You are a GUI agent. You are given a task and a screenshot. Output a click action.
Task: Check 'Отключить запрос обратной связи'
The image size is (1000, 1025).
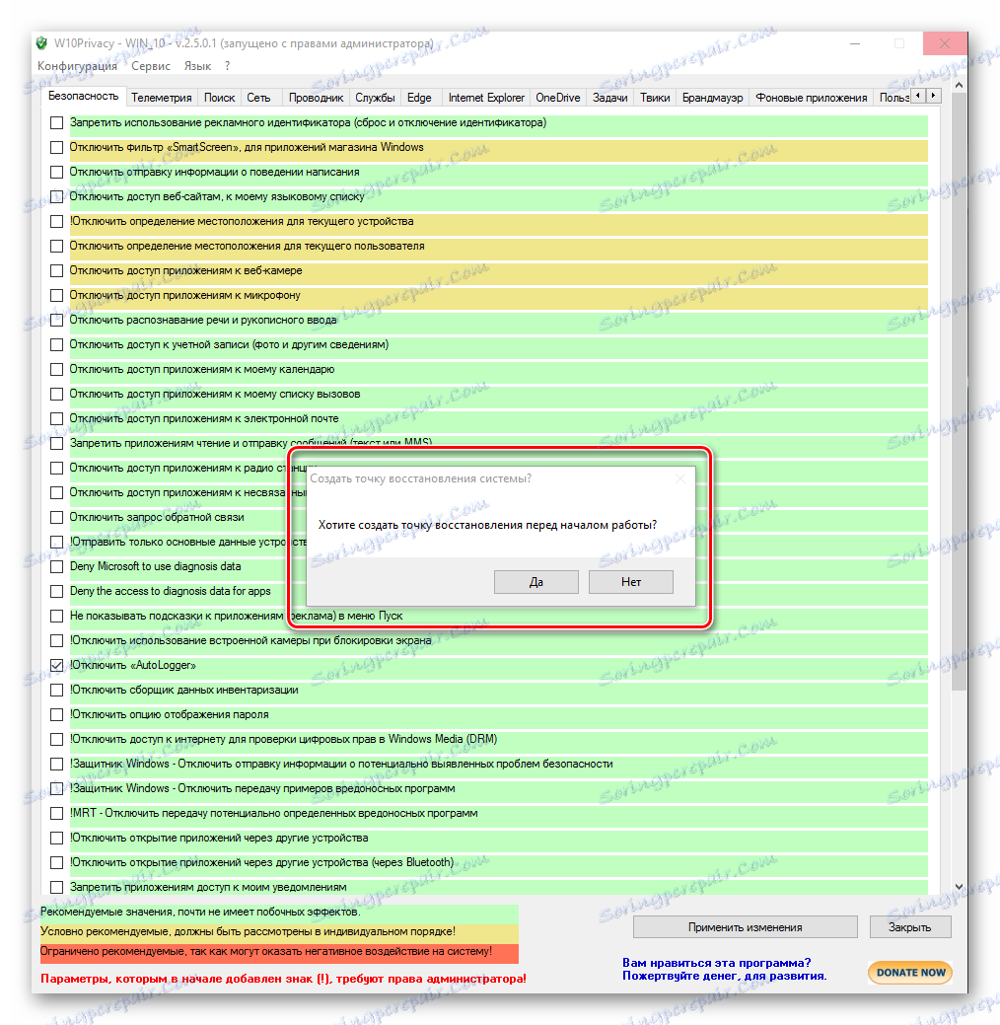coord(56,517)
